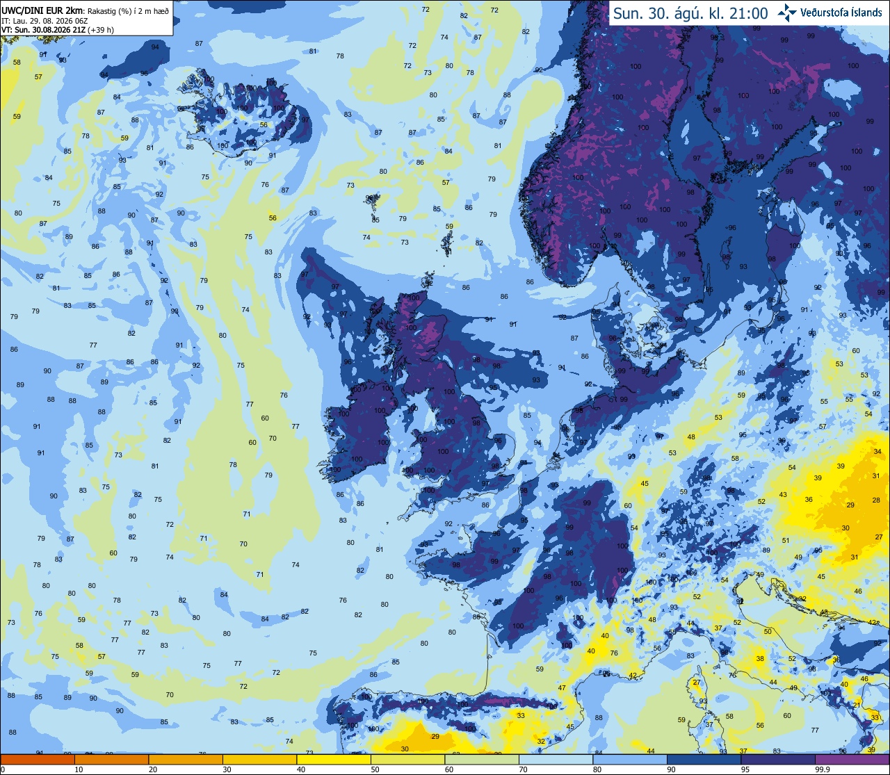Screen dimensions: 890x775
Task: Select the dark orange 0–10 legend swatch
Action: point(38,759)
